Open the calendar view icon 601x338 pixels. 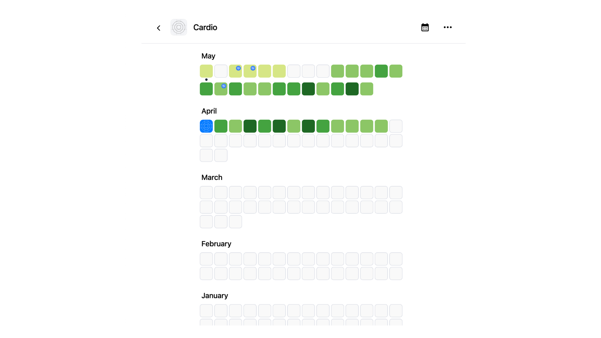pyautogui.click(x=425, y=27)
